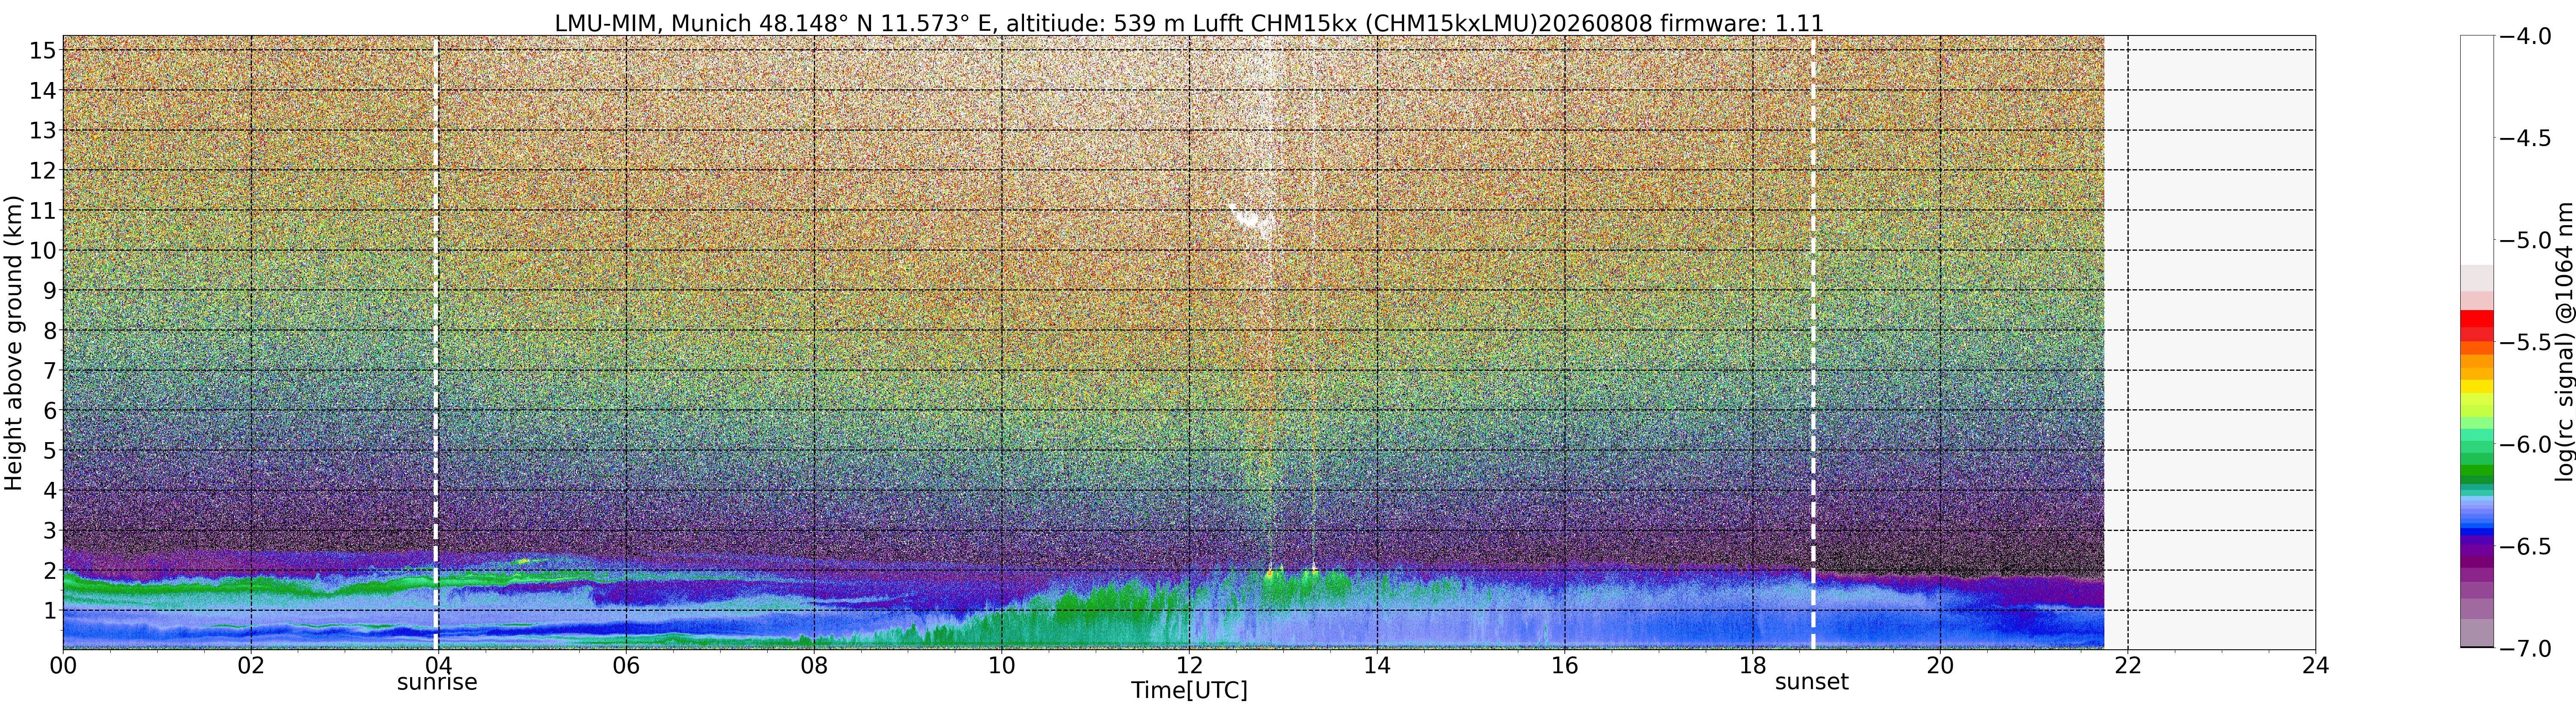
Task: Select the '−5.5' colorbar tick label
Action: click(2525, 342)
